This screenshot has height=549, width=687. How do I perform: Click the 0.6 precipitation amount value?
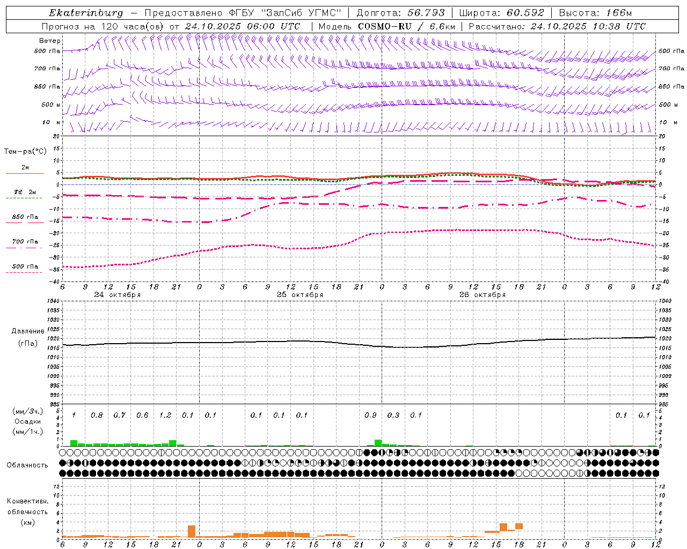click(142, 415)
